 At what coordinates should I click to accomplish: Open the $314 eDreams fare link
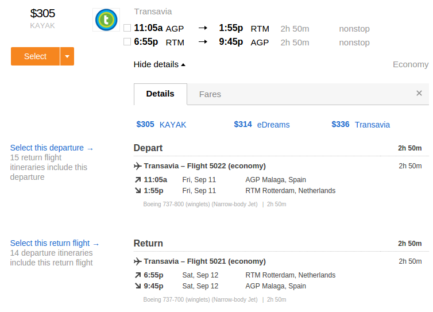[x=262, y=124]
